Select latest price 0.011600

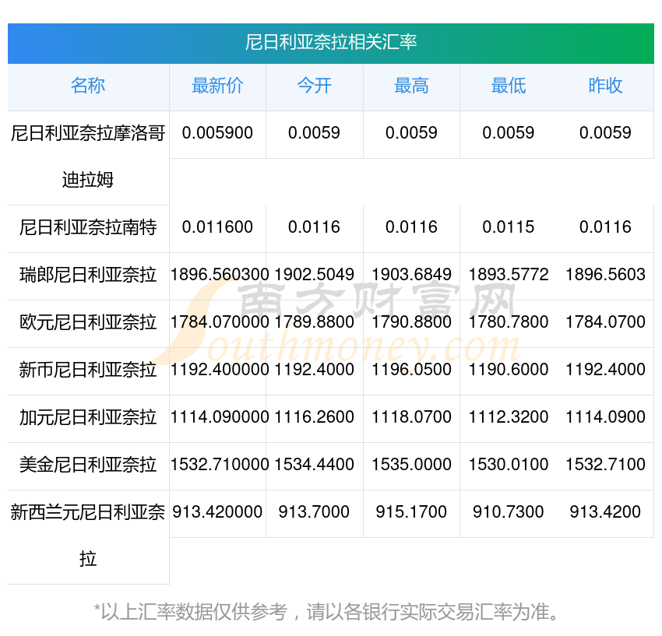217,227
